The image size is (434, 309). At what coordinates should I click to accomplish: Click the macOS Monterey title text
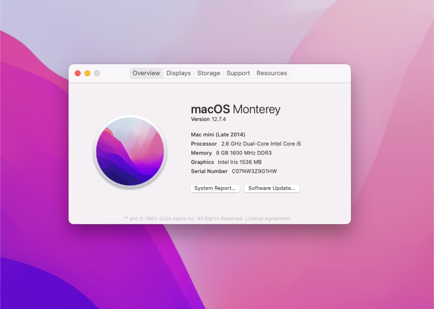[x=235, y=109]
